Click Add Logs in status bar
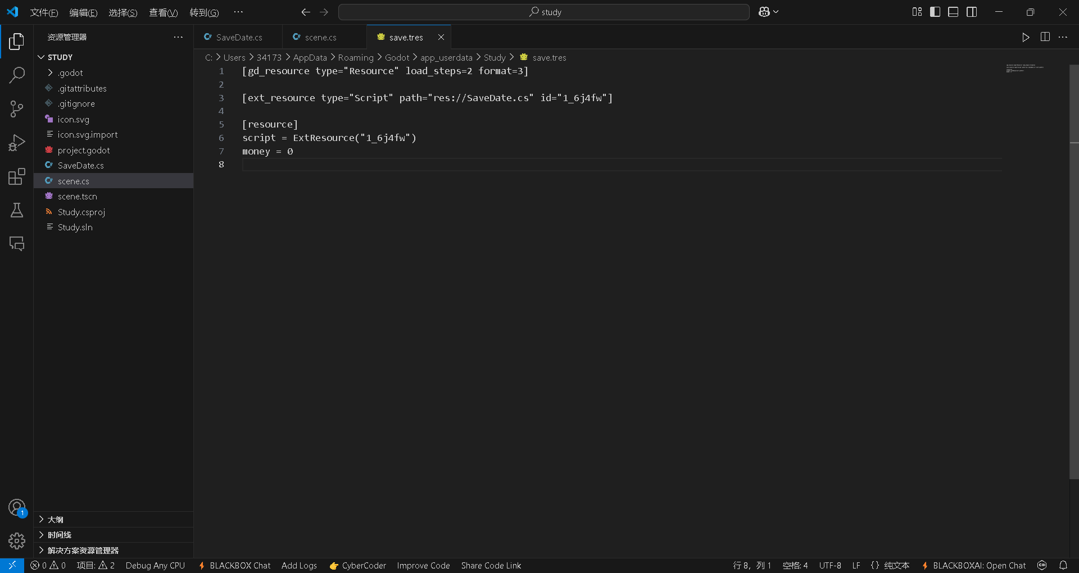Viewport: 1079px width, 573px height. (299, 565)
